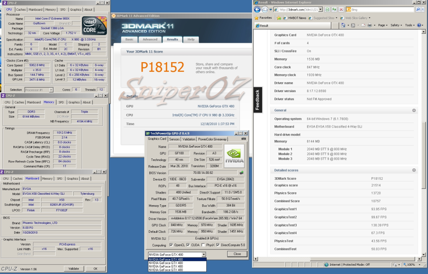Image resolution: width=428 pixels, height=274 pixels.
Task: Click the green Refresh icon in IE
Action: [x=333, y=9]
